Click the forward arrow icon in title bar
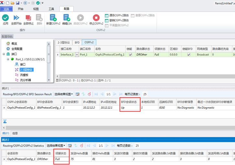The image size is (235, 165). [33, 3]
